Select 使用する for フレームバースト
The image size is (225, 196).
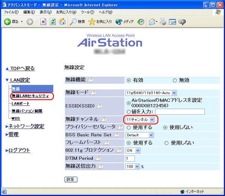pos(129,143)
